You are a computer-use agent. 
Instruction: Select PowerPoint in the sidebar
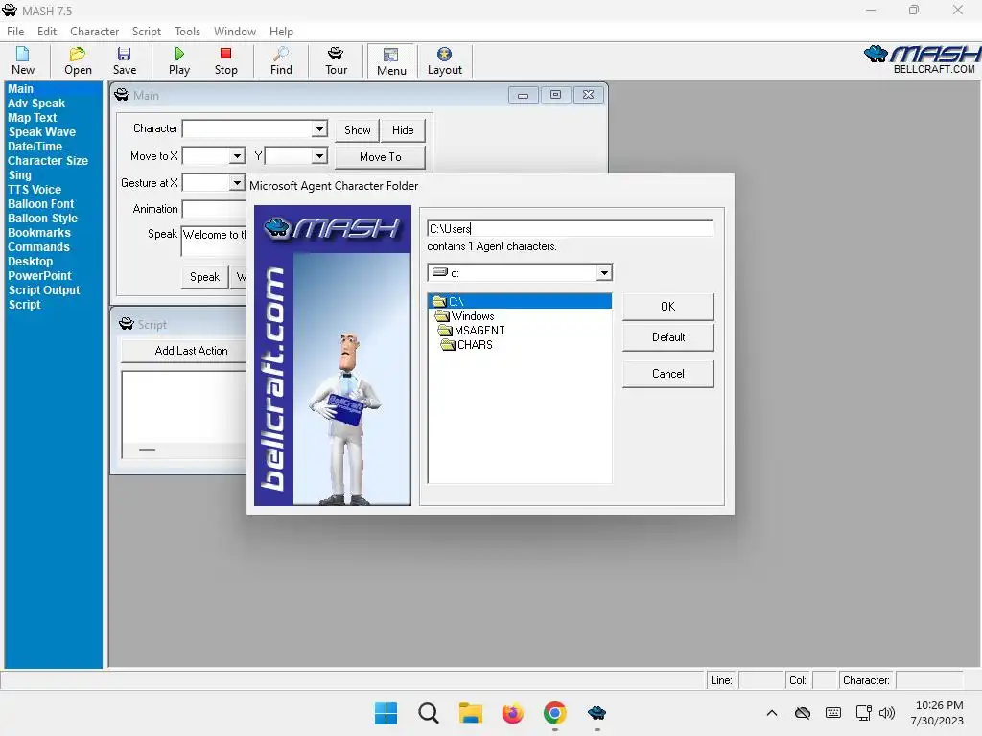point(39,276)
